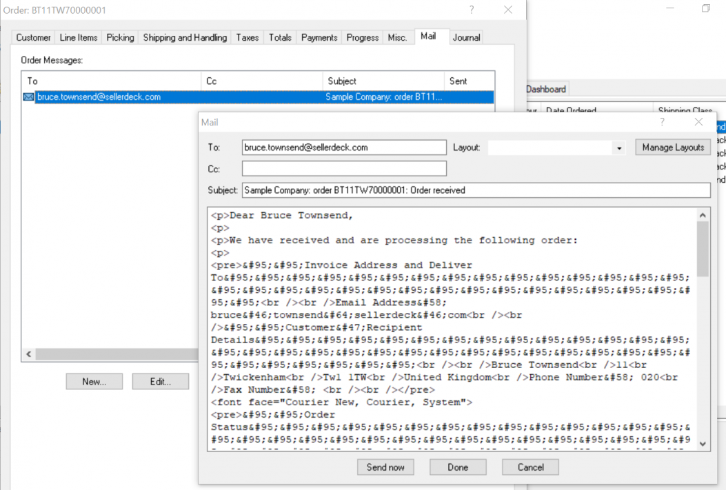
Task: Sort messages by the Subject column header
Action: pos(383,81)
